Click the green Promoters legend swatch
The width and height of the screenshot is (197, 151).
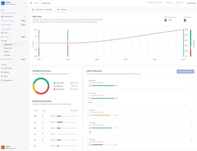tap(54, 83)
